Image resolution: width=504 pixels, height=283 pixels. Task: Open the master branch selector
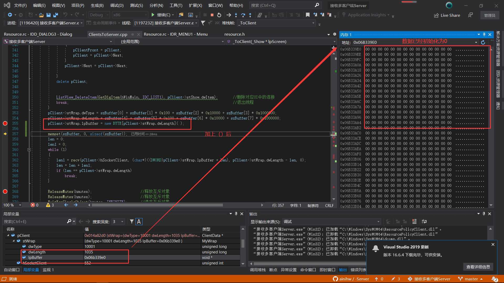(471, 279)
